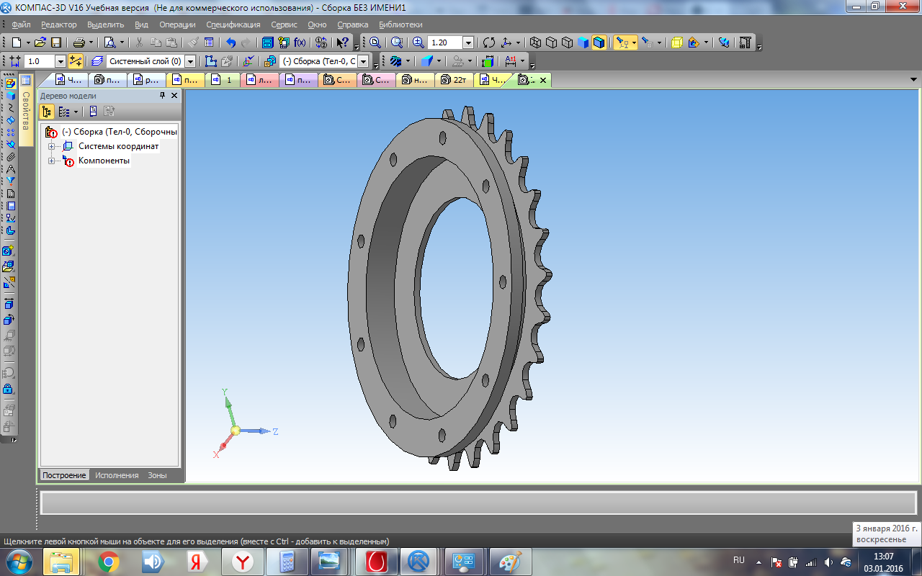Expand the Компоненты tree node
The height and width of the screenshot is (576, 922).
pyautogui.click(x=52, y=161)
